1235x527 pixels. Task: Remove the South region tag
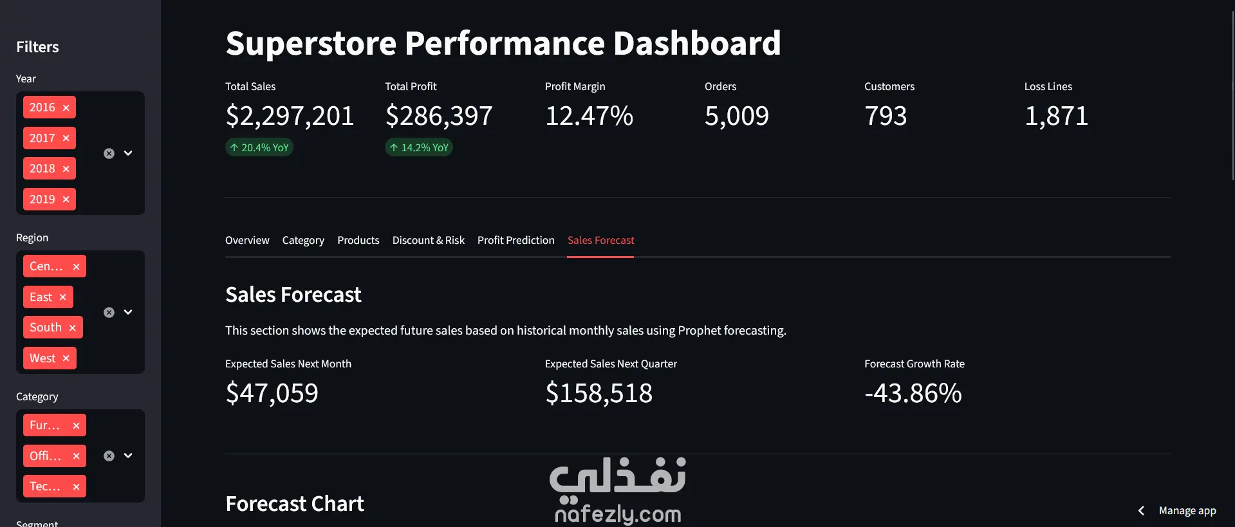click(x=72, y=328)
